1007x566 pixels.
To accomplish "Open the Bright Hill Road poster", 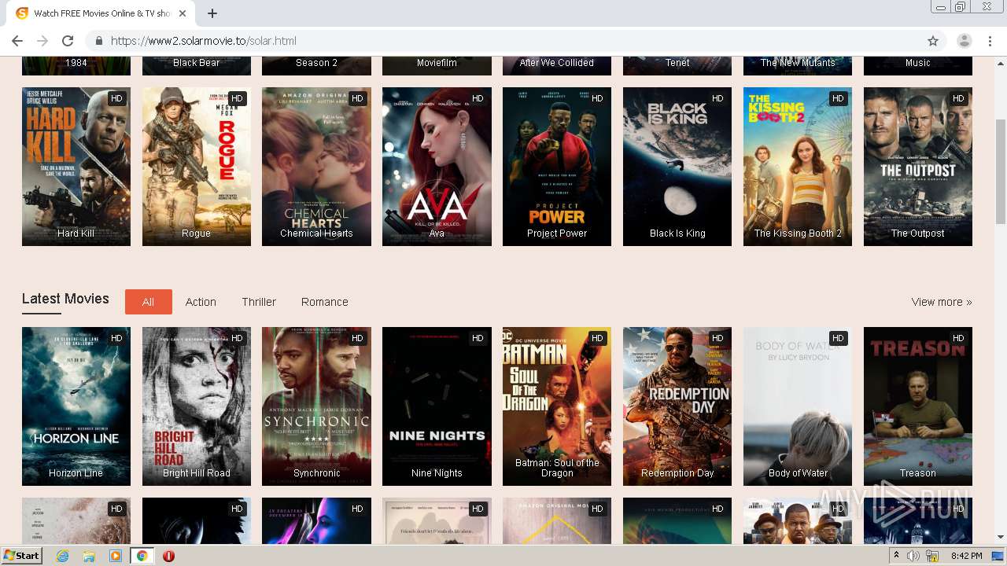I will click(x=197, y=406).
